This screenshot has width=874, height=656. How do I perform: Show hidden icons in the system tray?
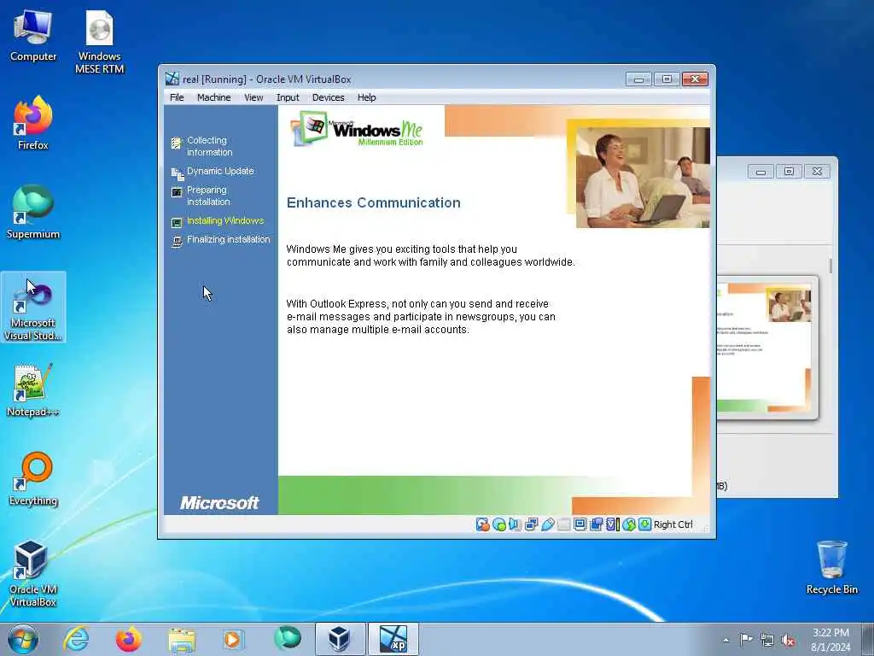click(725, 640)
